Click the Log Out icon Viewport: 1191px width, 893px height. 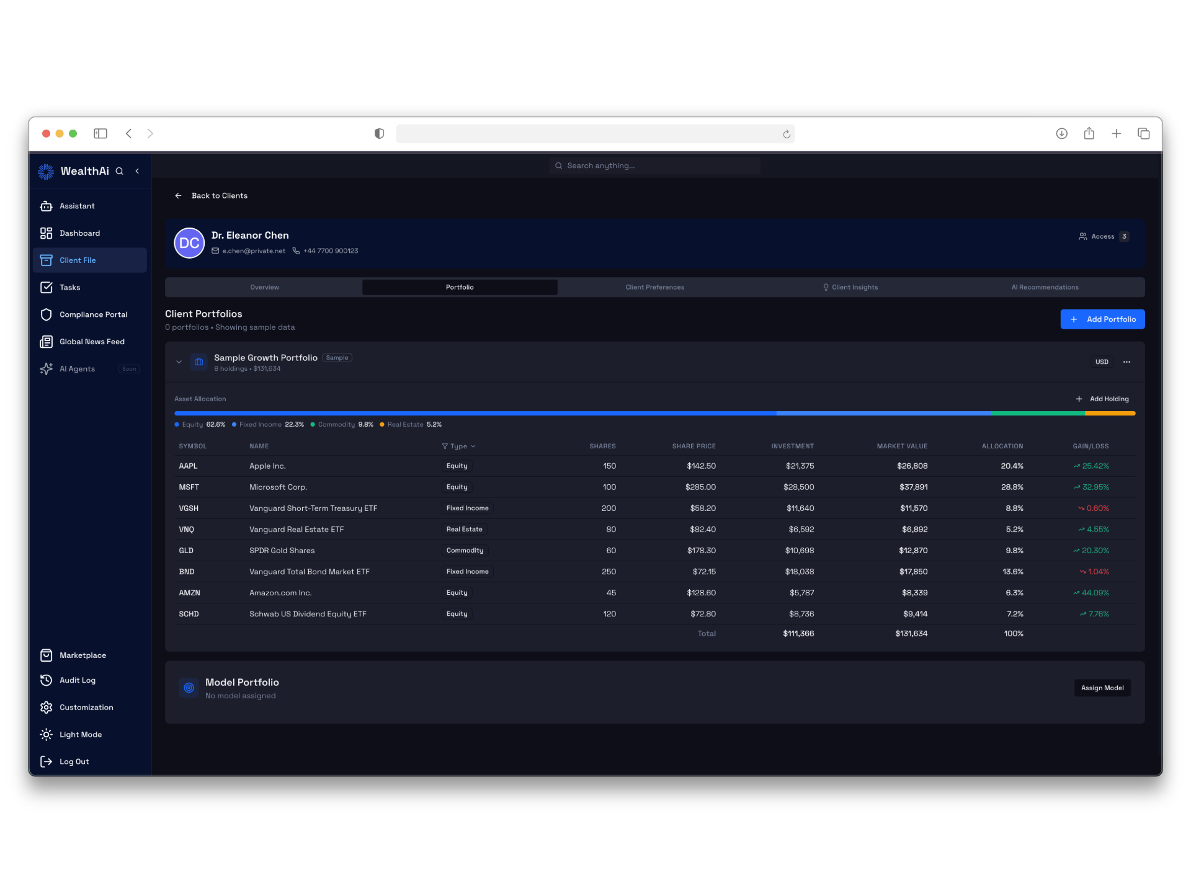(x=46, y=762)
